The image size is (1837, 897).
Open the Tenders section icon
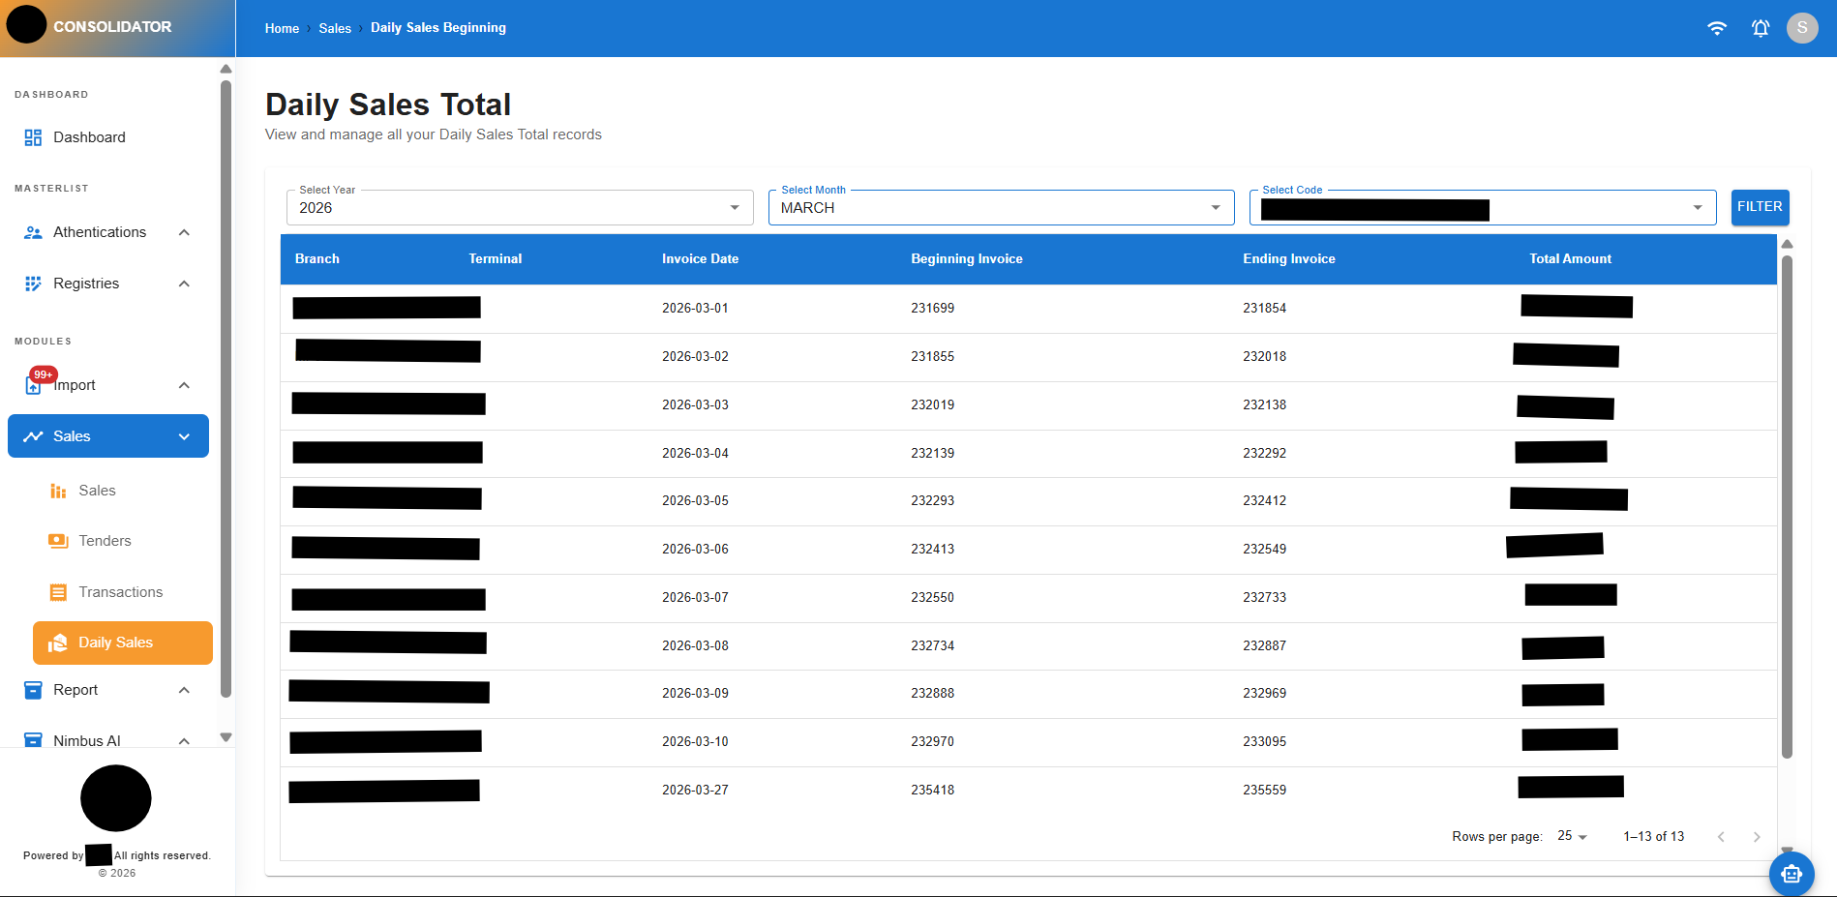coord(58,540)
